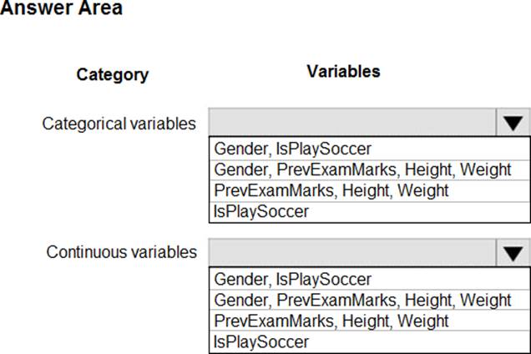Expand the Categorical variables dropdown arrow
The width and height of the screenshot is (531, 354).
tap(513, 123)
